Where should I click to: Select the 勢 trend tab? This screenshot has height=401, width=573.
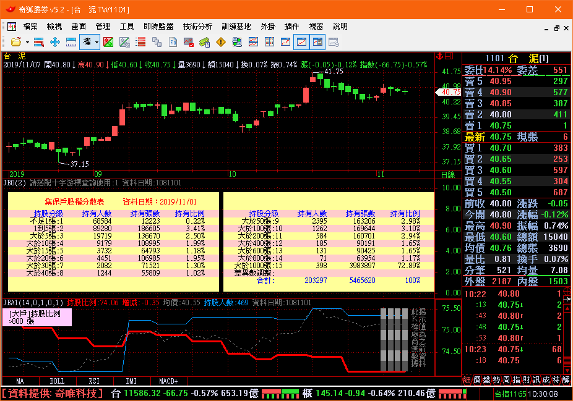[x=496, y=380]
